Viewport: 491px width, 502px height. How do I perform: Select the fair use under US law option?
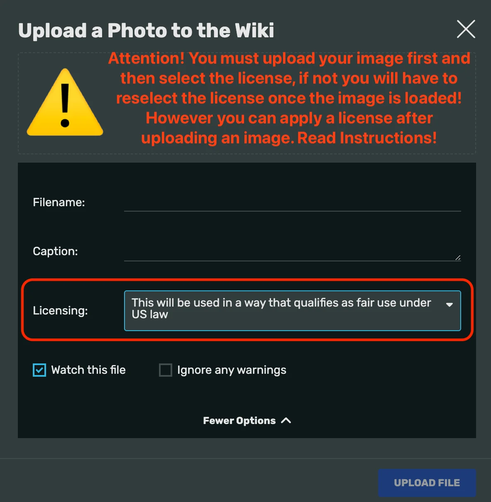pyautogui.click(x=281, y=309)
